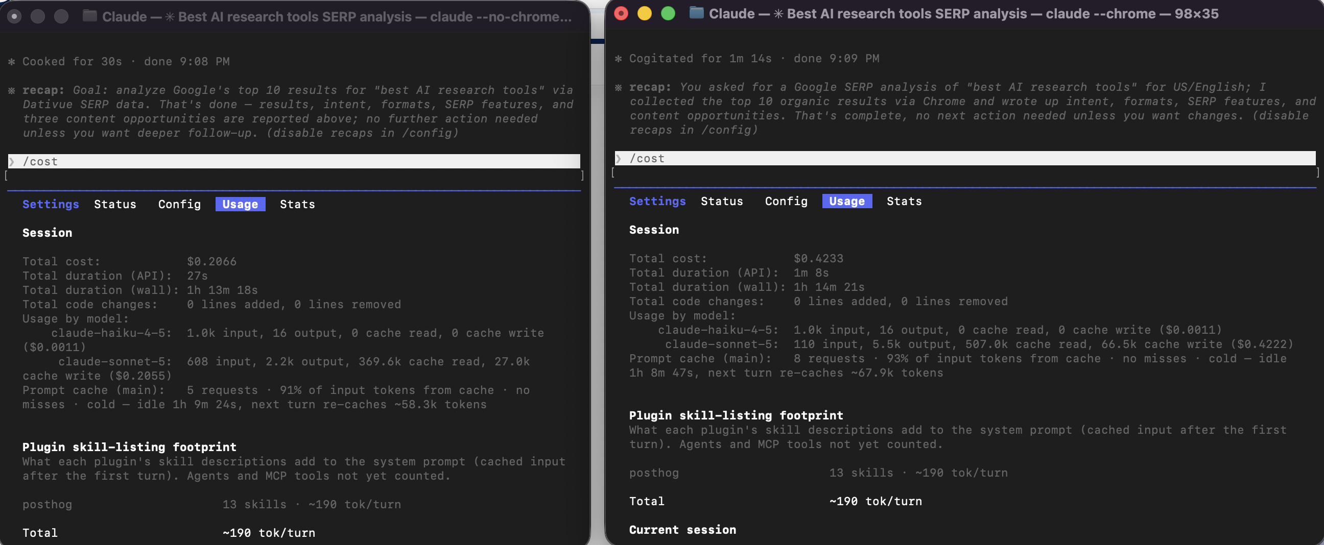Click the posthog plugin row in the right terminal
This screenshot has height=545, width=1324.
click(818, 473)
